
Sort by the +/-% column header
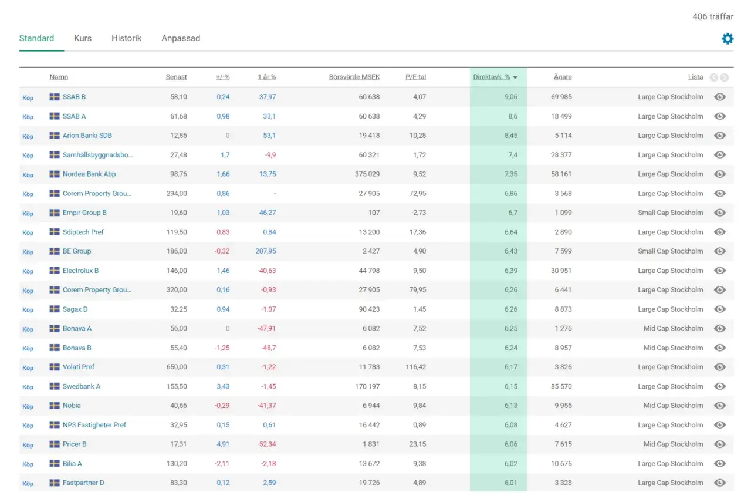pyautogui.click(x=223, y=77)
